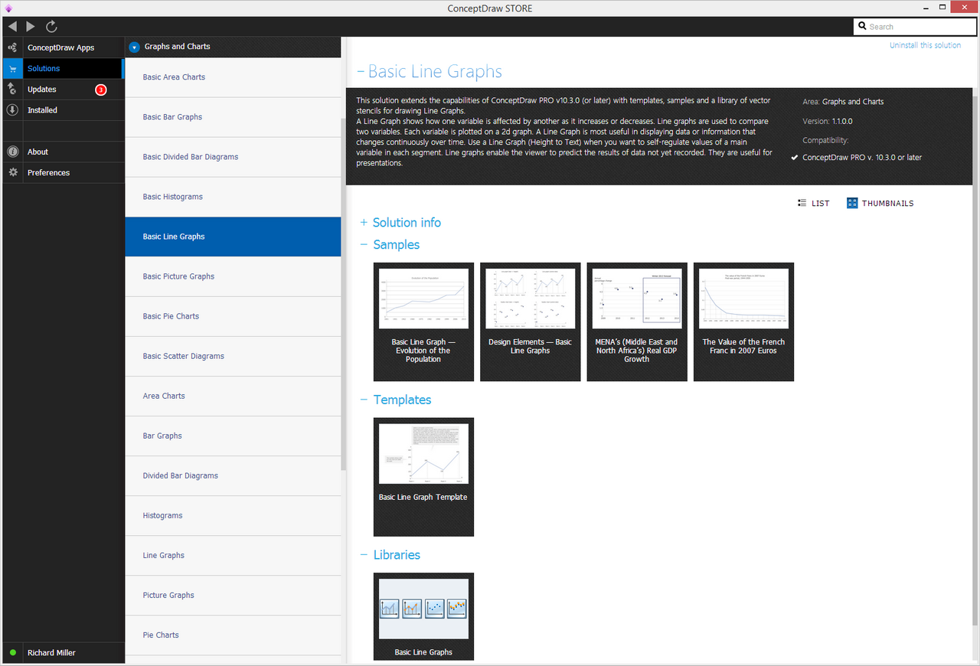Go to the Installed section
This screenshot has height=666, width=980.
(42, 110)
